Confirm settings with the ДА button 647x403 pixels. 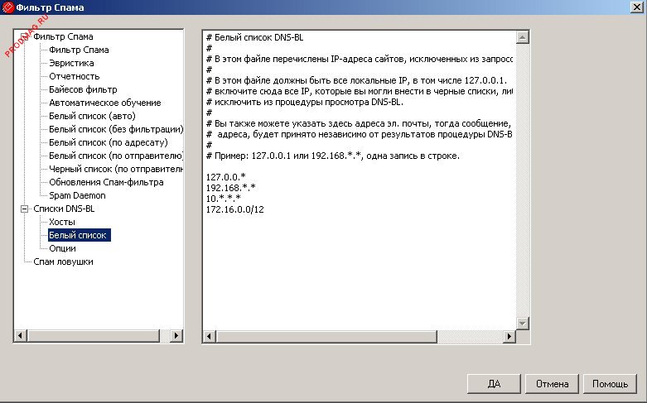pos(494,384)
